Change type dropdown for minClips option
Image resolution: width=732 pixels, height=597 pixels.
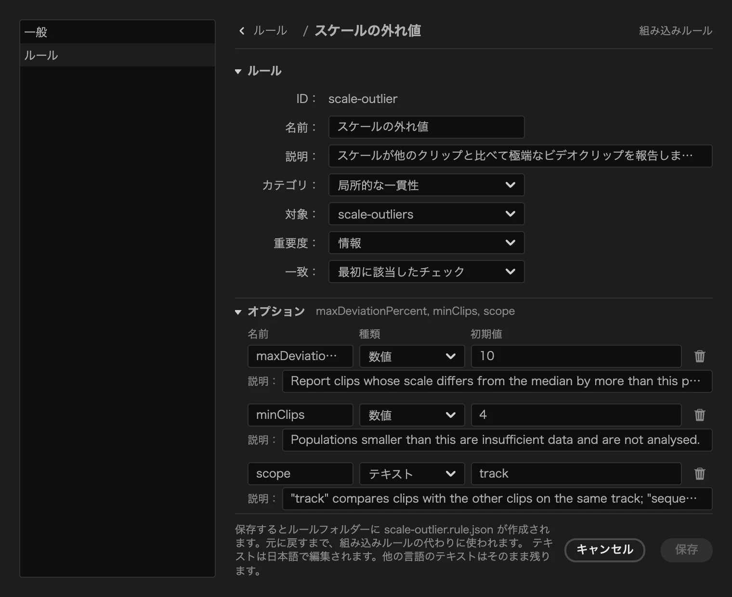(412, 415)
